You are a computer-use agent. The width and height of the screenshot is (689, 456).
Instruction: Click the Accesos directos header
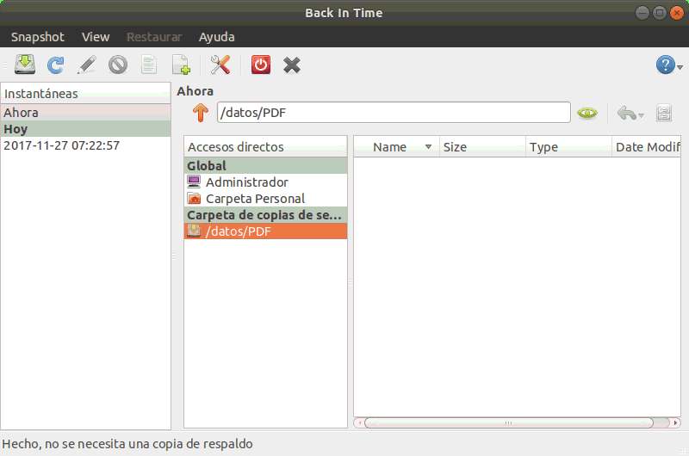(x=265, y=146)
